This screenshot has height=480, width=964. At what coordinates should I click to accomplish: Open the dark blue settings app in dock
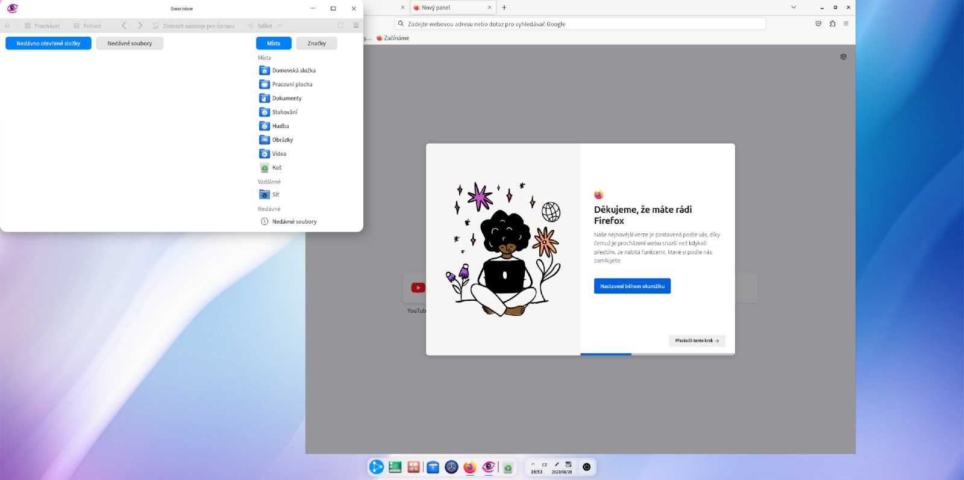(451, 467)
